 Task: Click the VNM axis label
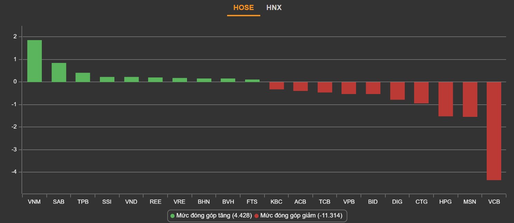[35, 202]
